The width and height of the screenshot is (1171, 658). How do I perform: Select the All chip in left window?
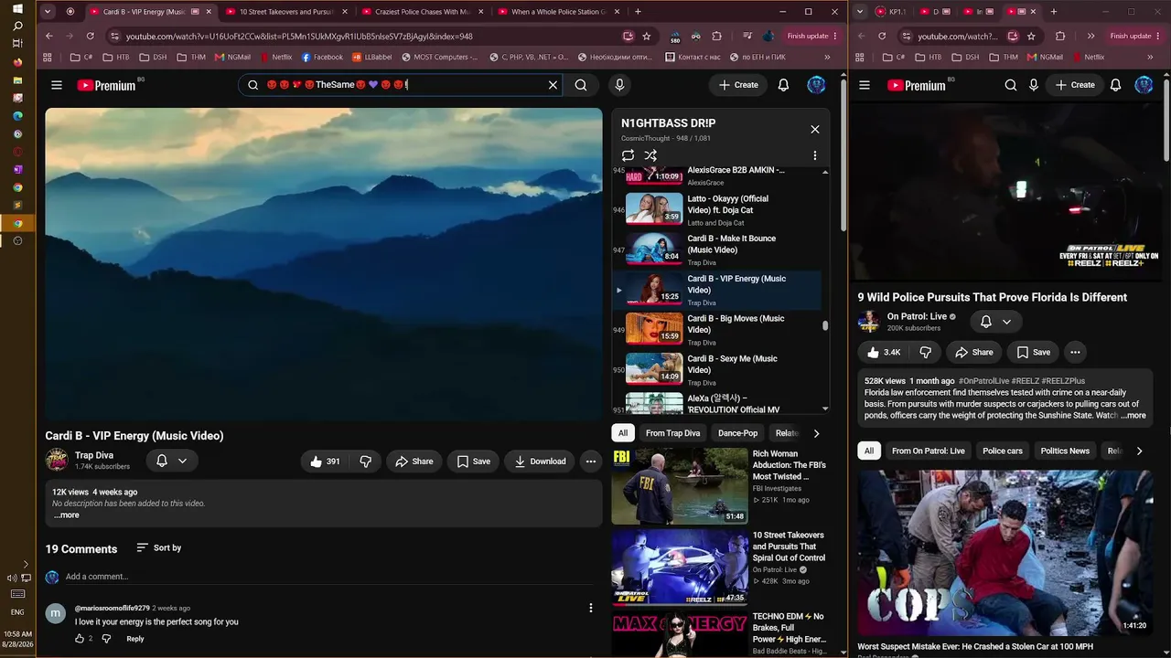(623, 433)
